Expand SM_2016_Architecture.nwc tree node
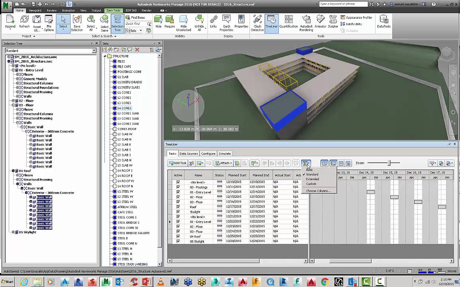This screenshot has width=460, height=287. [9, 57]
